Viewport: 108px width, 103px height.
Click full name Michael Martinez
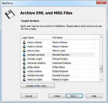[x=61, y=55]
